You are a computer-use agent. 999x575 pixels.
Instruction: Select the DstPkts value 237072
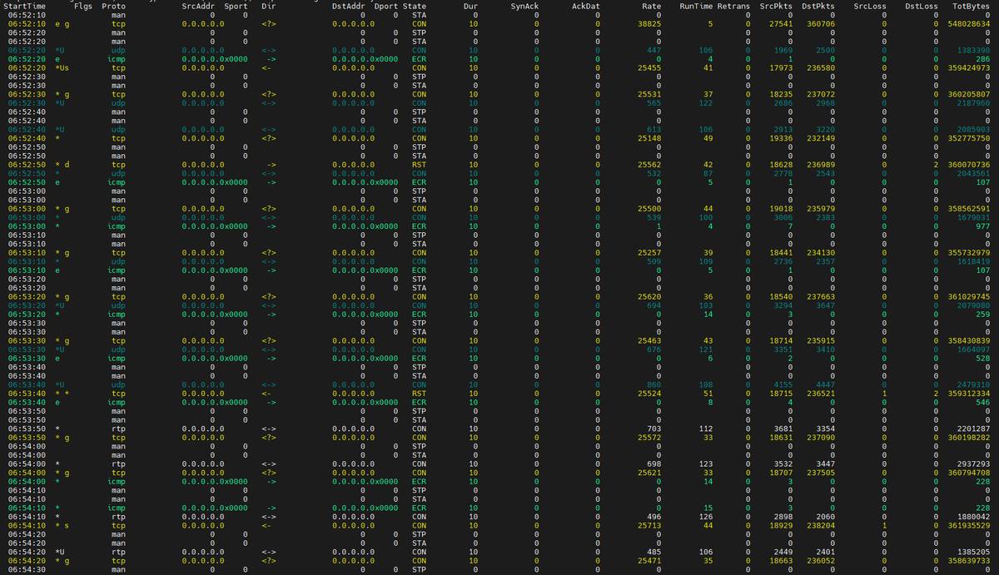click(821, 95)
